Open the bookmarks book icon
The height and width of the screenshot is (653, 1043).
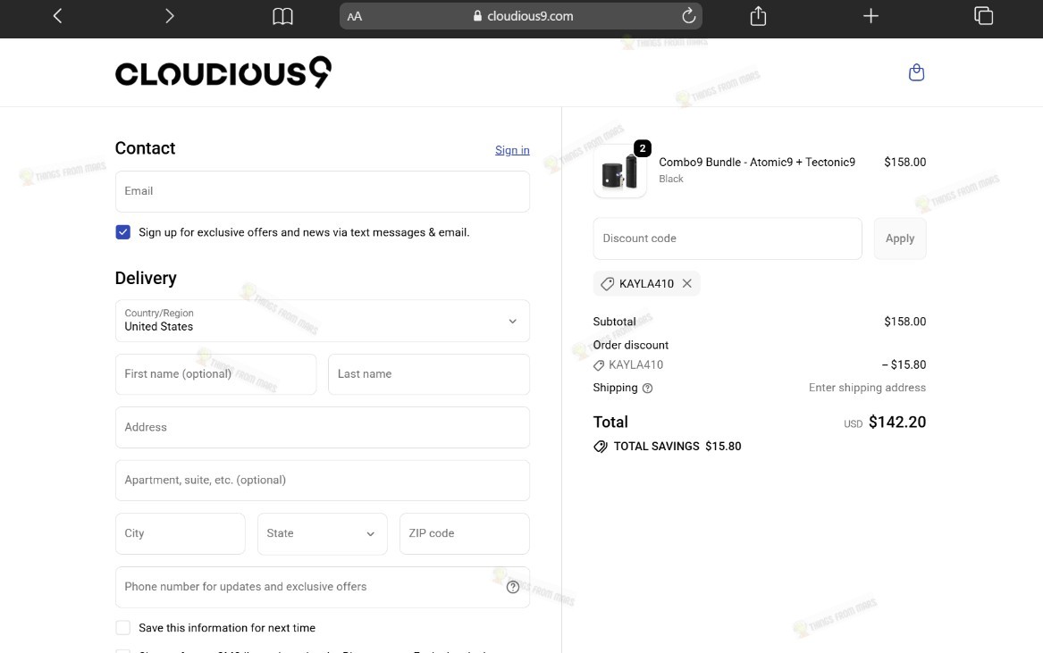click(282, 16)
